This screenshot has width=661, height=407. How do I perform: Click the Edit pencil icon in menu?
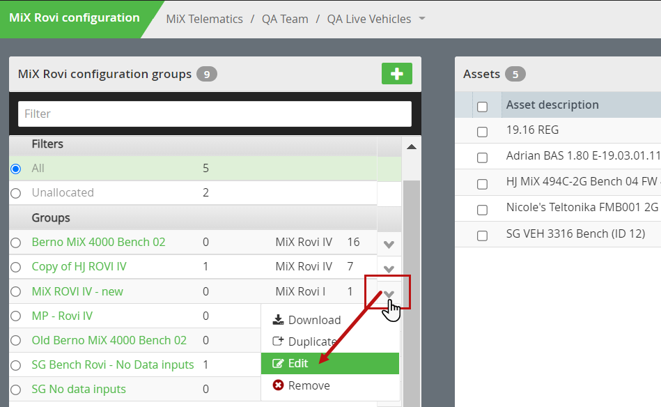(278, 363)
